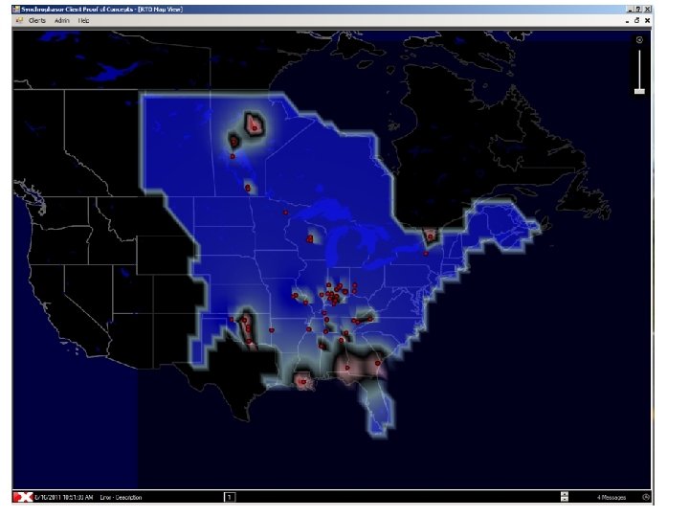Click the down arrow of status bar stepper
This screenshot has width=689, height=517.
click(565, 500)
